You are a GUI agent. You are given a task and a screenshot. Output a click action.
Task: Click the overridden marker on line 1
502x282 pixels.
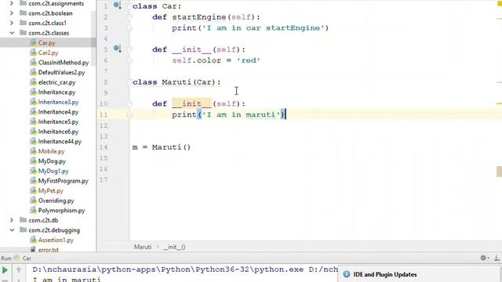click(117, 5)
